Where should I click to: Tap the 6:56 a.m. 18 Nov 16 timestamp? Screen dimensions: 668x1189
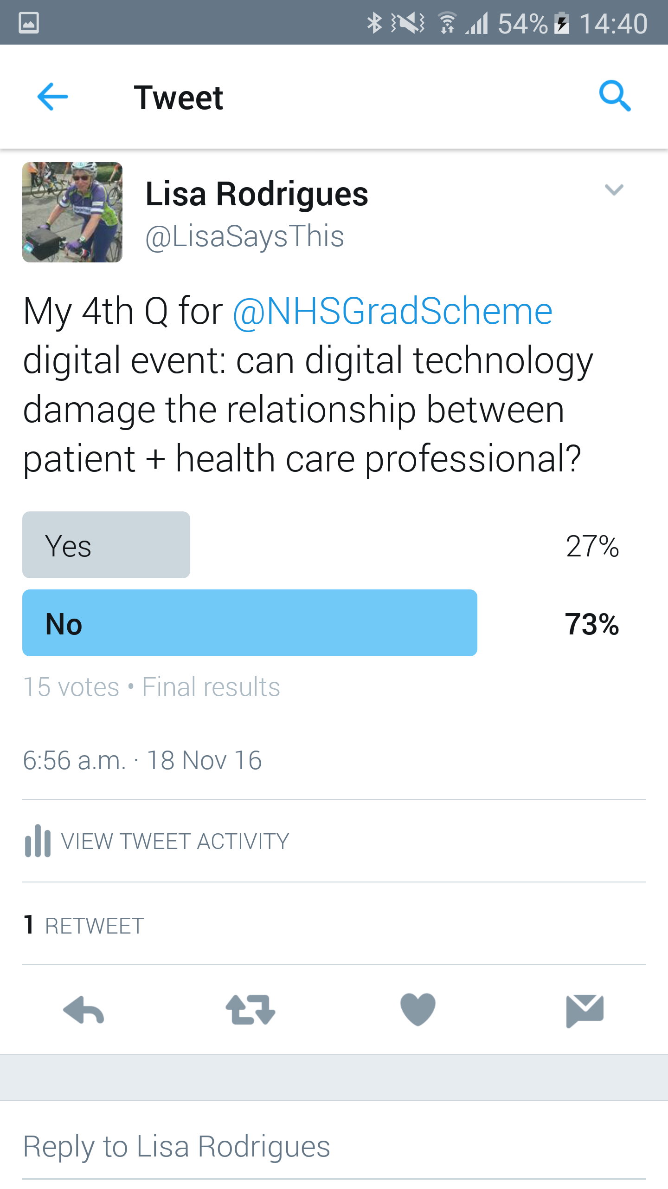tap(142, 760)
